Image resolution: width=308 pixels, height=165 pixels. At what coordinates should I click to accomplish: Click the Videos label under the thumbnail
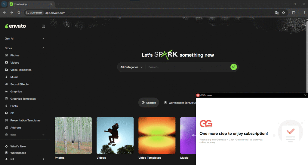point(101,158)
